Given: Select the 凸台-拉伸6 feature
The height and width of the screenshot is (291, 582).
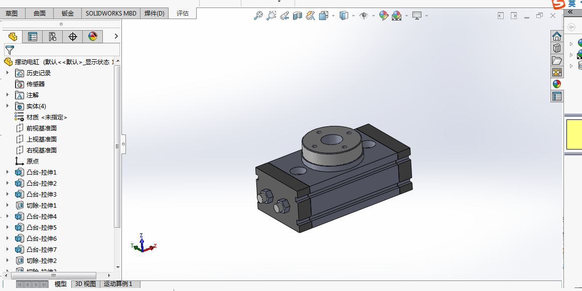Looking at the screenshot, I should 36,239.
